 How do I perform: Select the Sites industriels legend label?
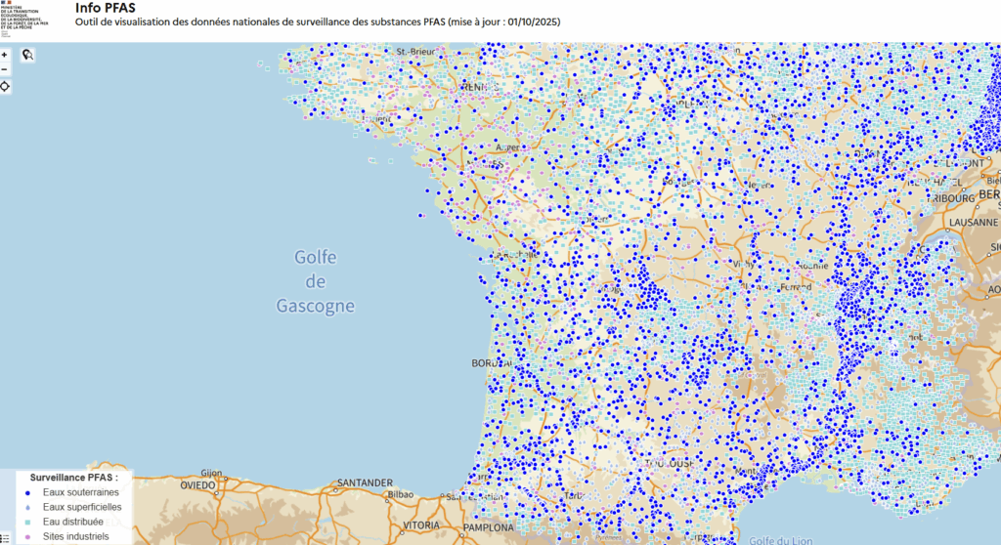[75, 536]
